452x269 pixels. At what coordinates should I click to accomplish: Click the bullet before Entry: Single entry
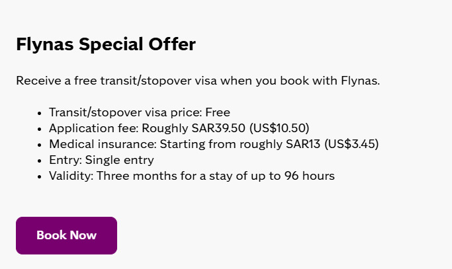[40, 161]
